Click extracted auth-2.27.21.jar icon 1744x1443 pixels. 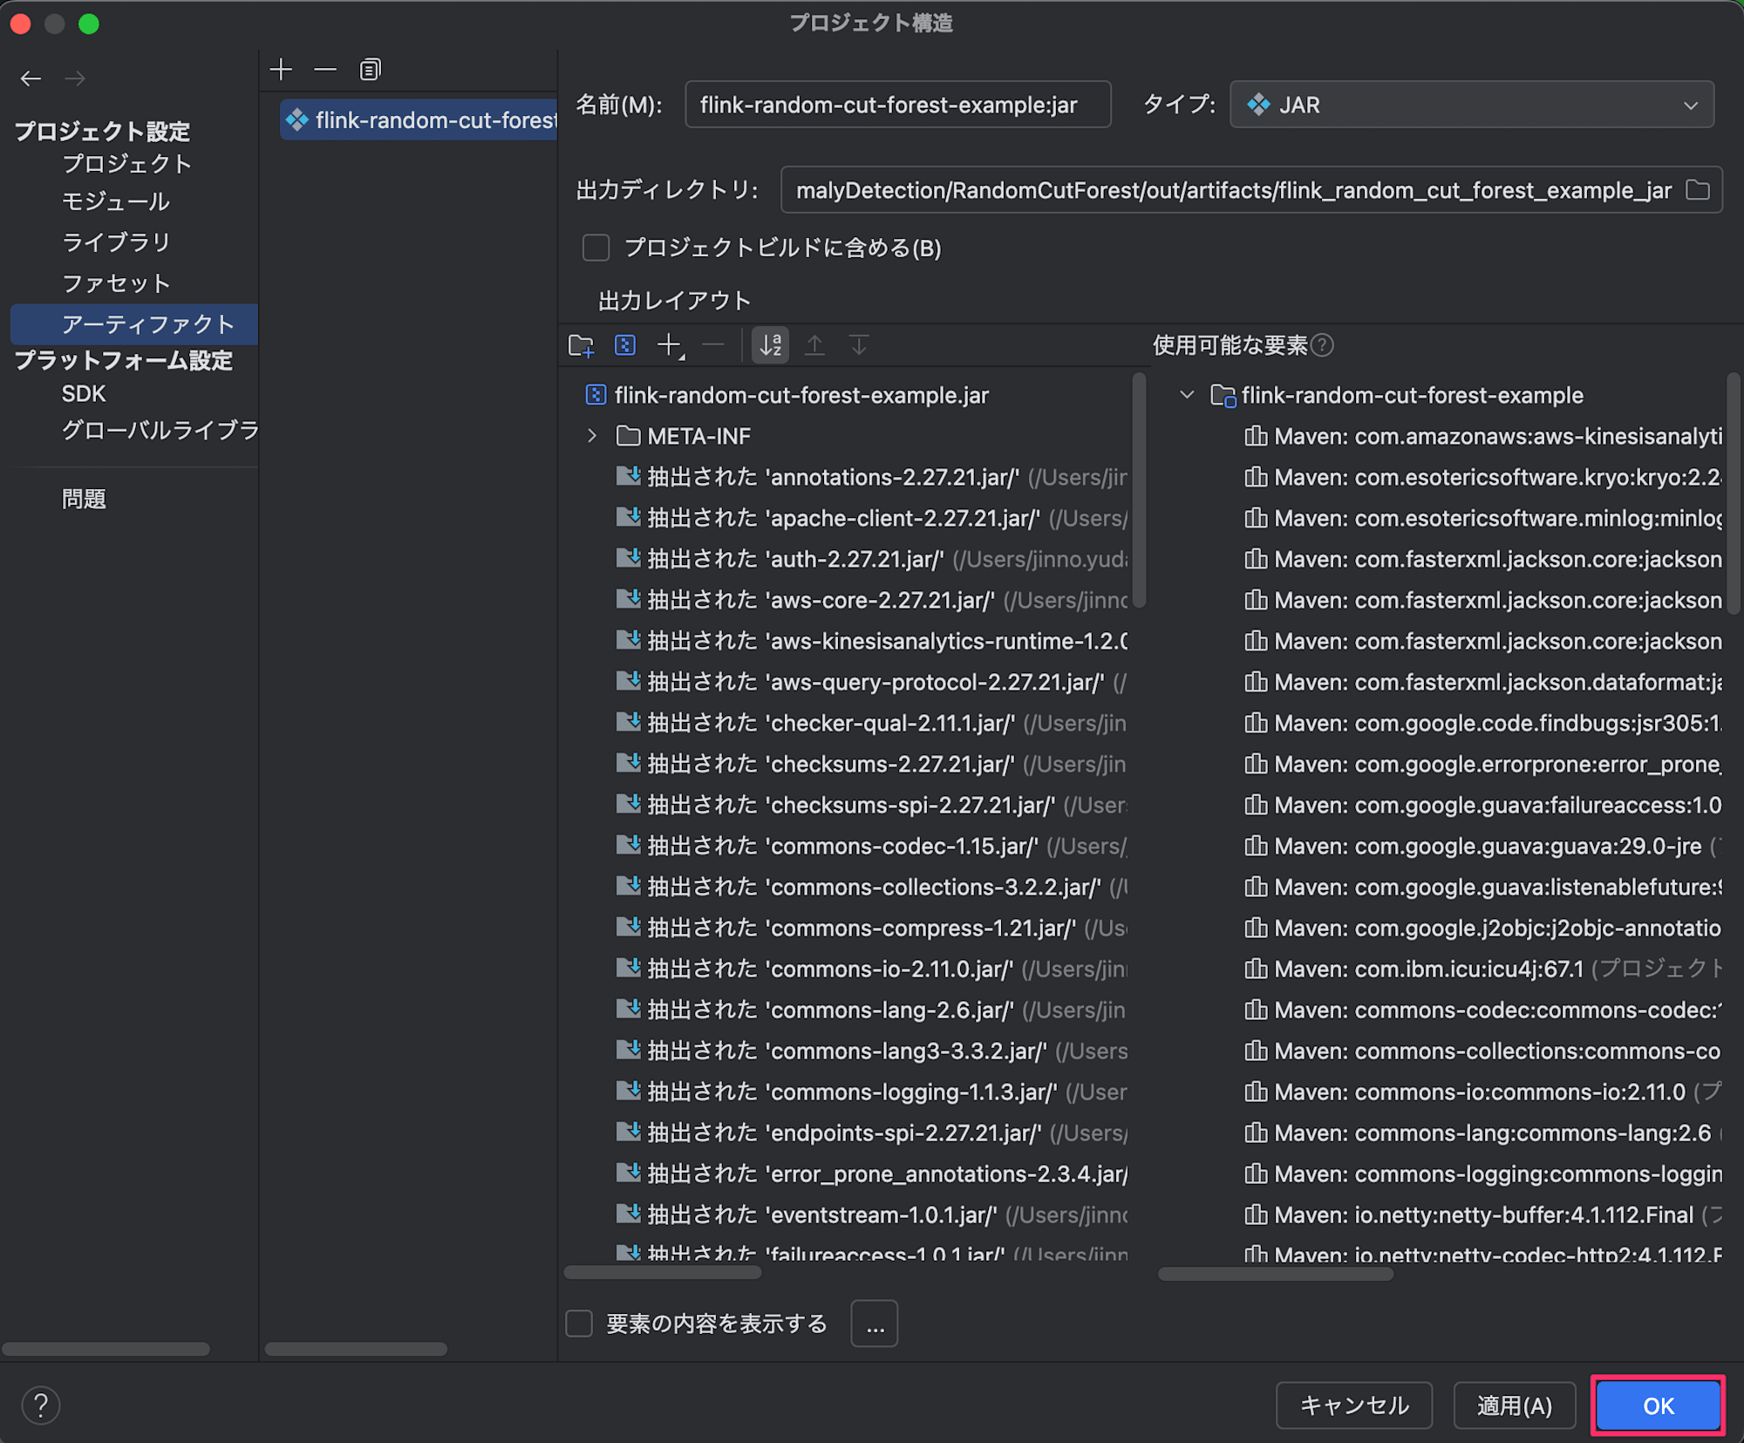[x=628, y=558]
